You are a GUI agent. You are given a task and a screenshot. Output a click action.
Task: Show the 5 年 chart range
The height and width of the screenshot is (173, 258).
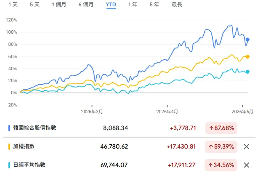[154, 5]
